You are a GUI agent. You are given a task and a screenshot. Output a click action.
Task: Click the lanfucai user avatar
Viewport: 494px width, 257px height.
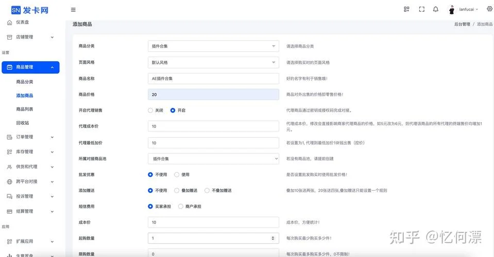pos(451,10)
